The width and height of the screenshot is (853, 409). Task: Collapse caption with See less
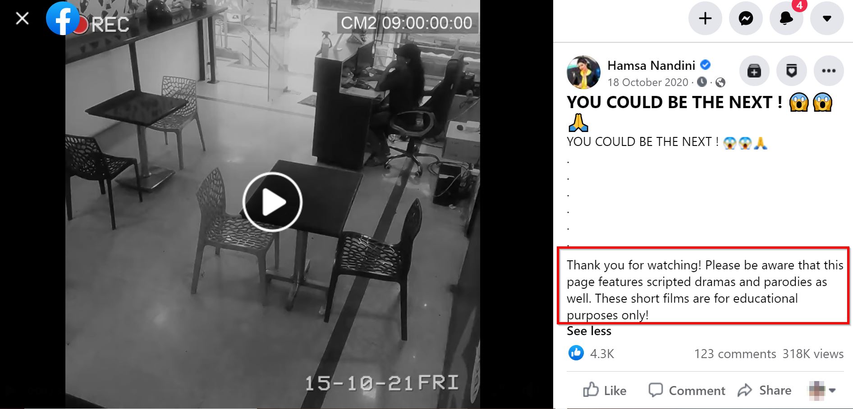tap(589, 331)
